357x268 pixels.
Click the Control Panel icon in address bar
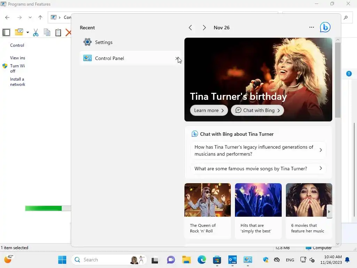click(x=53, y=17)
